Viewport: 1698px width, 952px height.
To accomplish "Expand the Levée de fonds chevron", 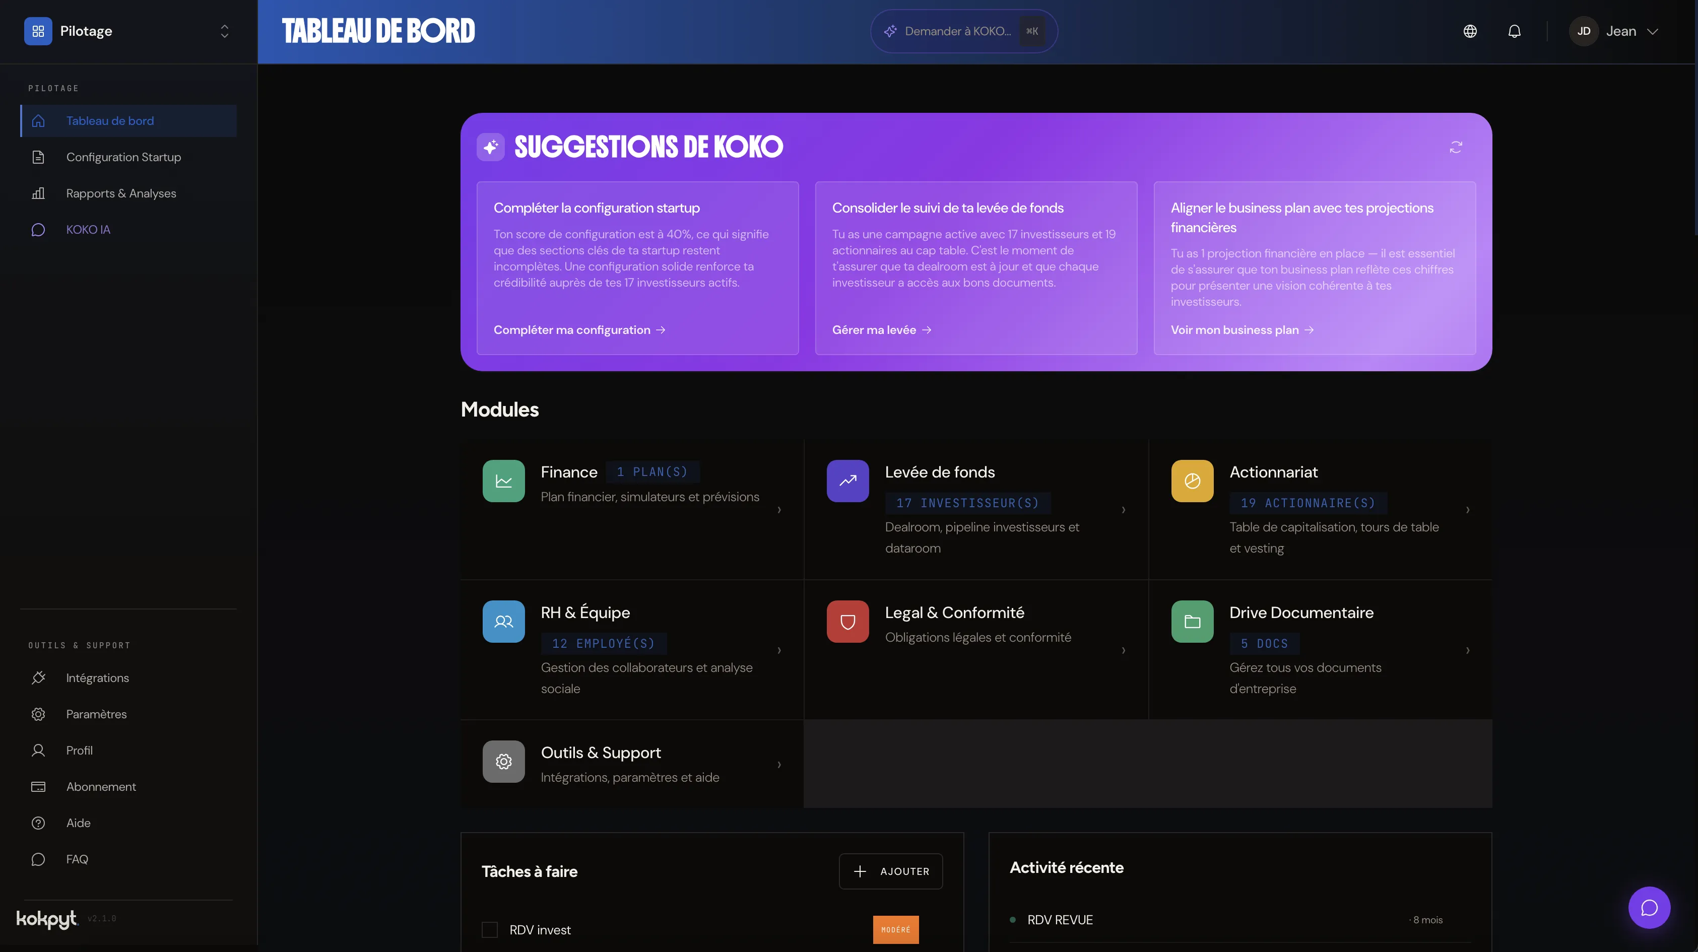I will point(1123,510).
